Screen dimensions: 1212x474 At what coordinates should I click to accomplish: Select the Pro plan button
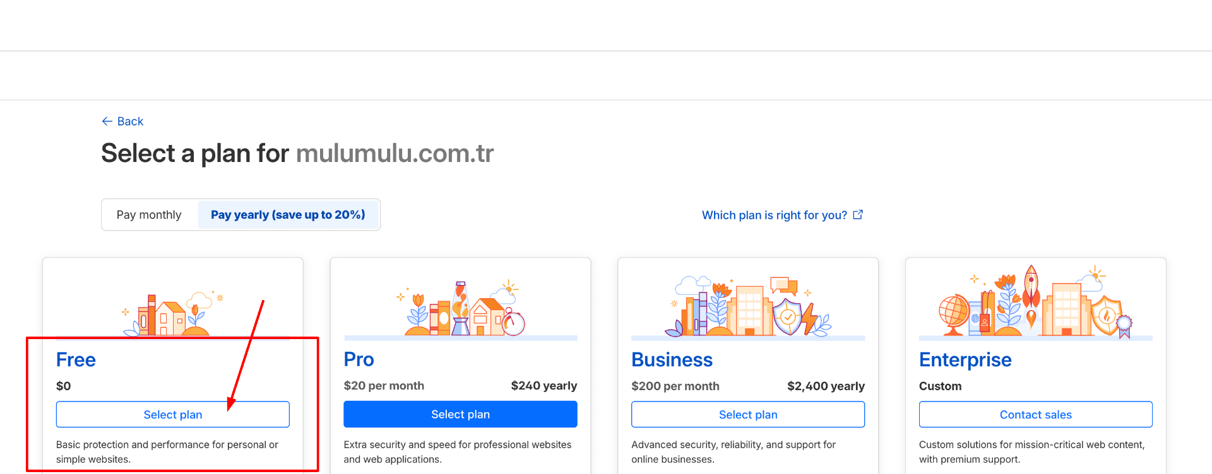pos(460,415)
